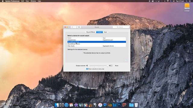193x108 pixels.
Task: Show all preferences with the grid button
Action: tap(79, 27)
